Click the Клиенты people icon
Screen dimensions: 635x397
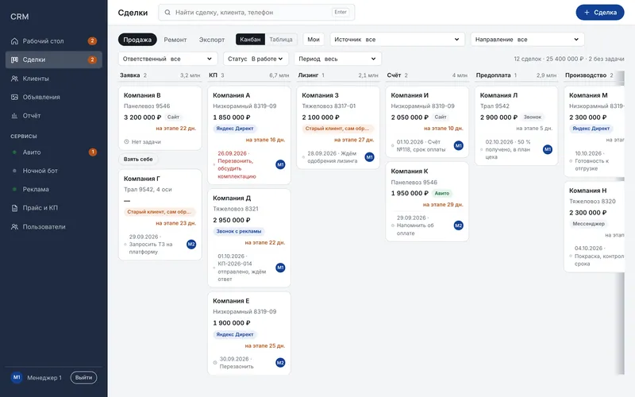(14, 78)
